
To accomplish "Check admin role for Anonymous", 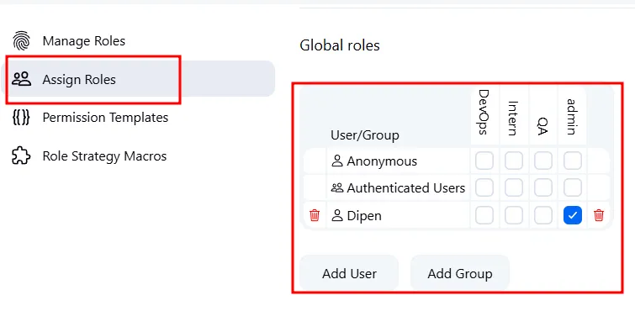I will point(573,161).
